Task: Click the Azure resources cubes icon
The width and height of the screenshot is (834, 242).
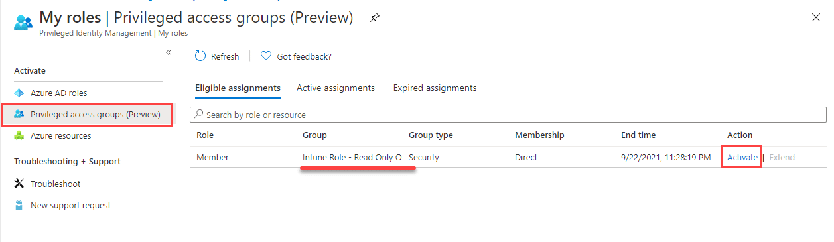Action: click(19, 135)
